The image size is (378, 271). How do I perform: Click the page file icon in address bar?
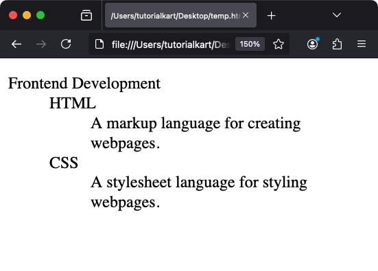pos(99,44)
